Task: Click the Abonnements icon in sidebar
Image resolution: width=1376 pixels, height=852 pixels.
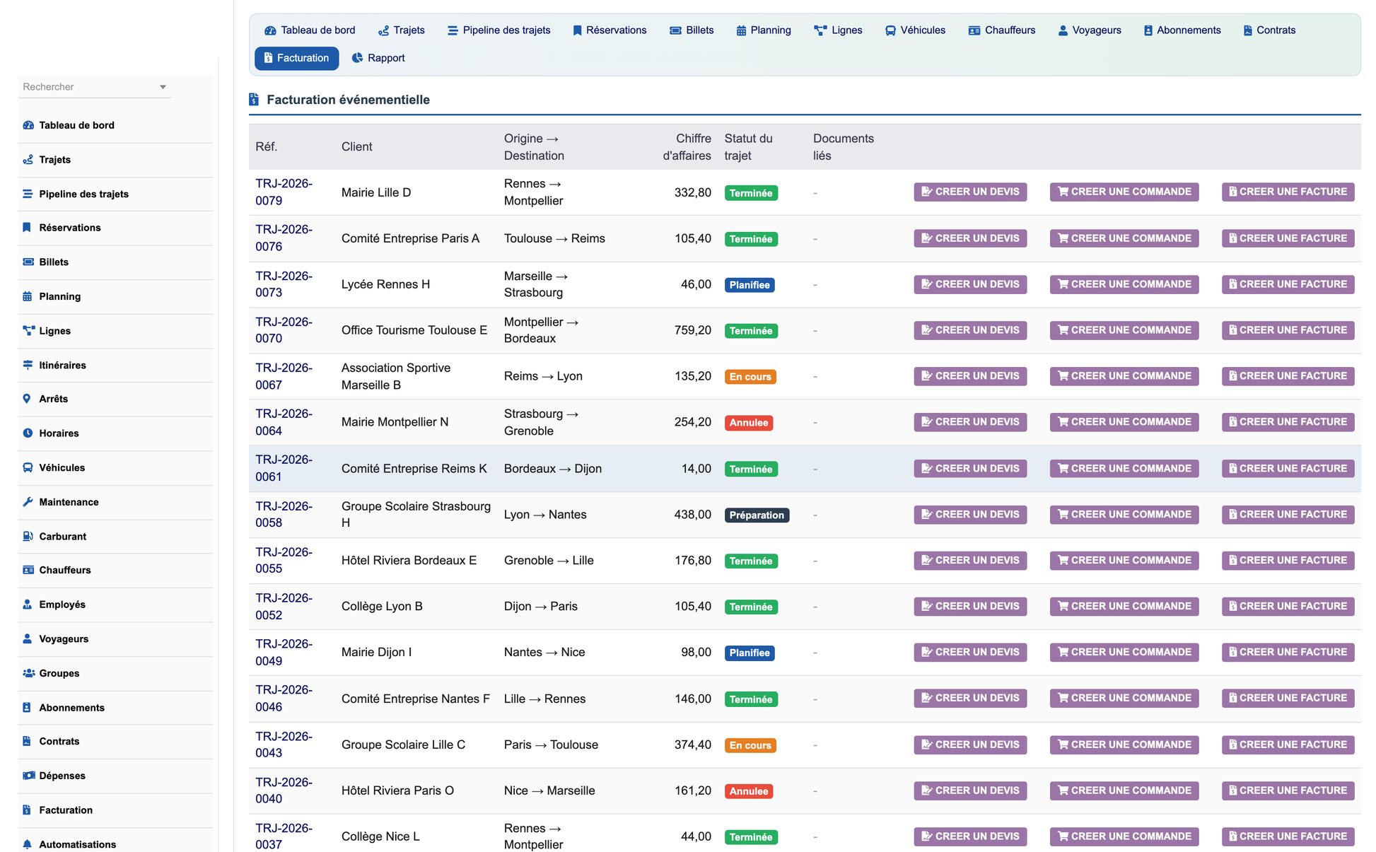Action: tap(27, 707)
